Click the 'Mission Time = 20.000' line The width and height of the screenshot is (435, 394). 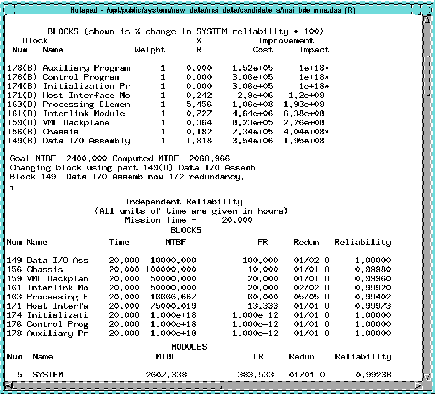[188, 220]
